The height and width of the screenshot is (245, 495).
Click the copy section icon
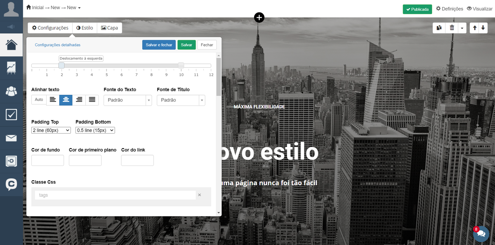point(439,28)
